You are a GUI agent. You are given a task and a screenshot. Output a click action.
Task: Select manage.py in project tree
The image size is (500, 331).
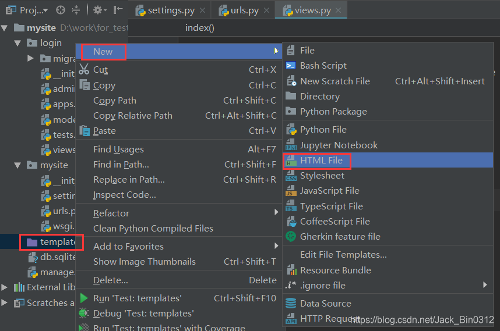[52, 272]
